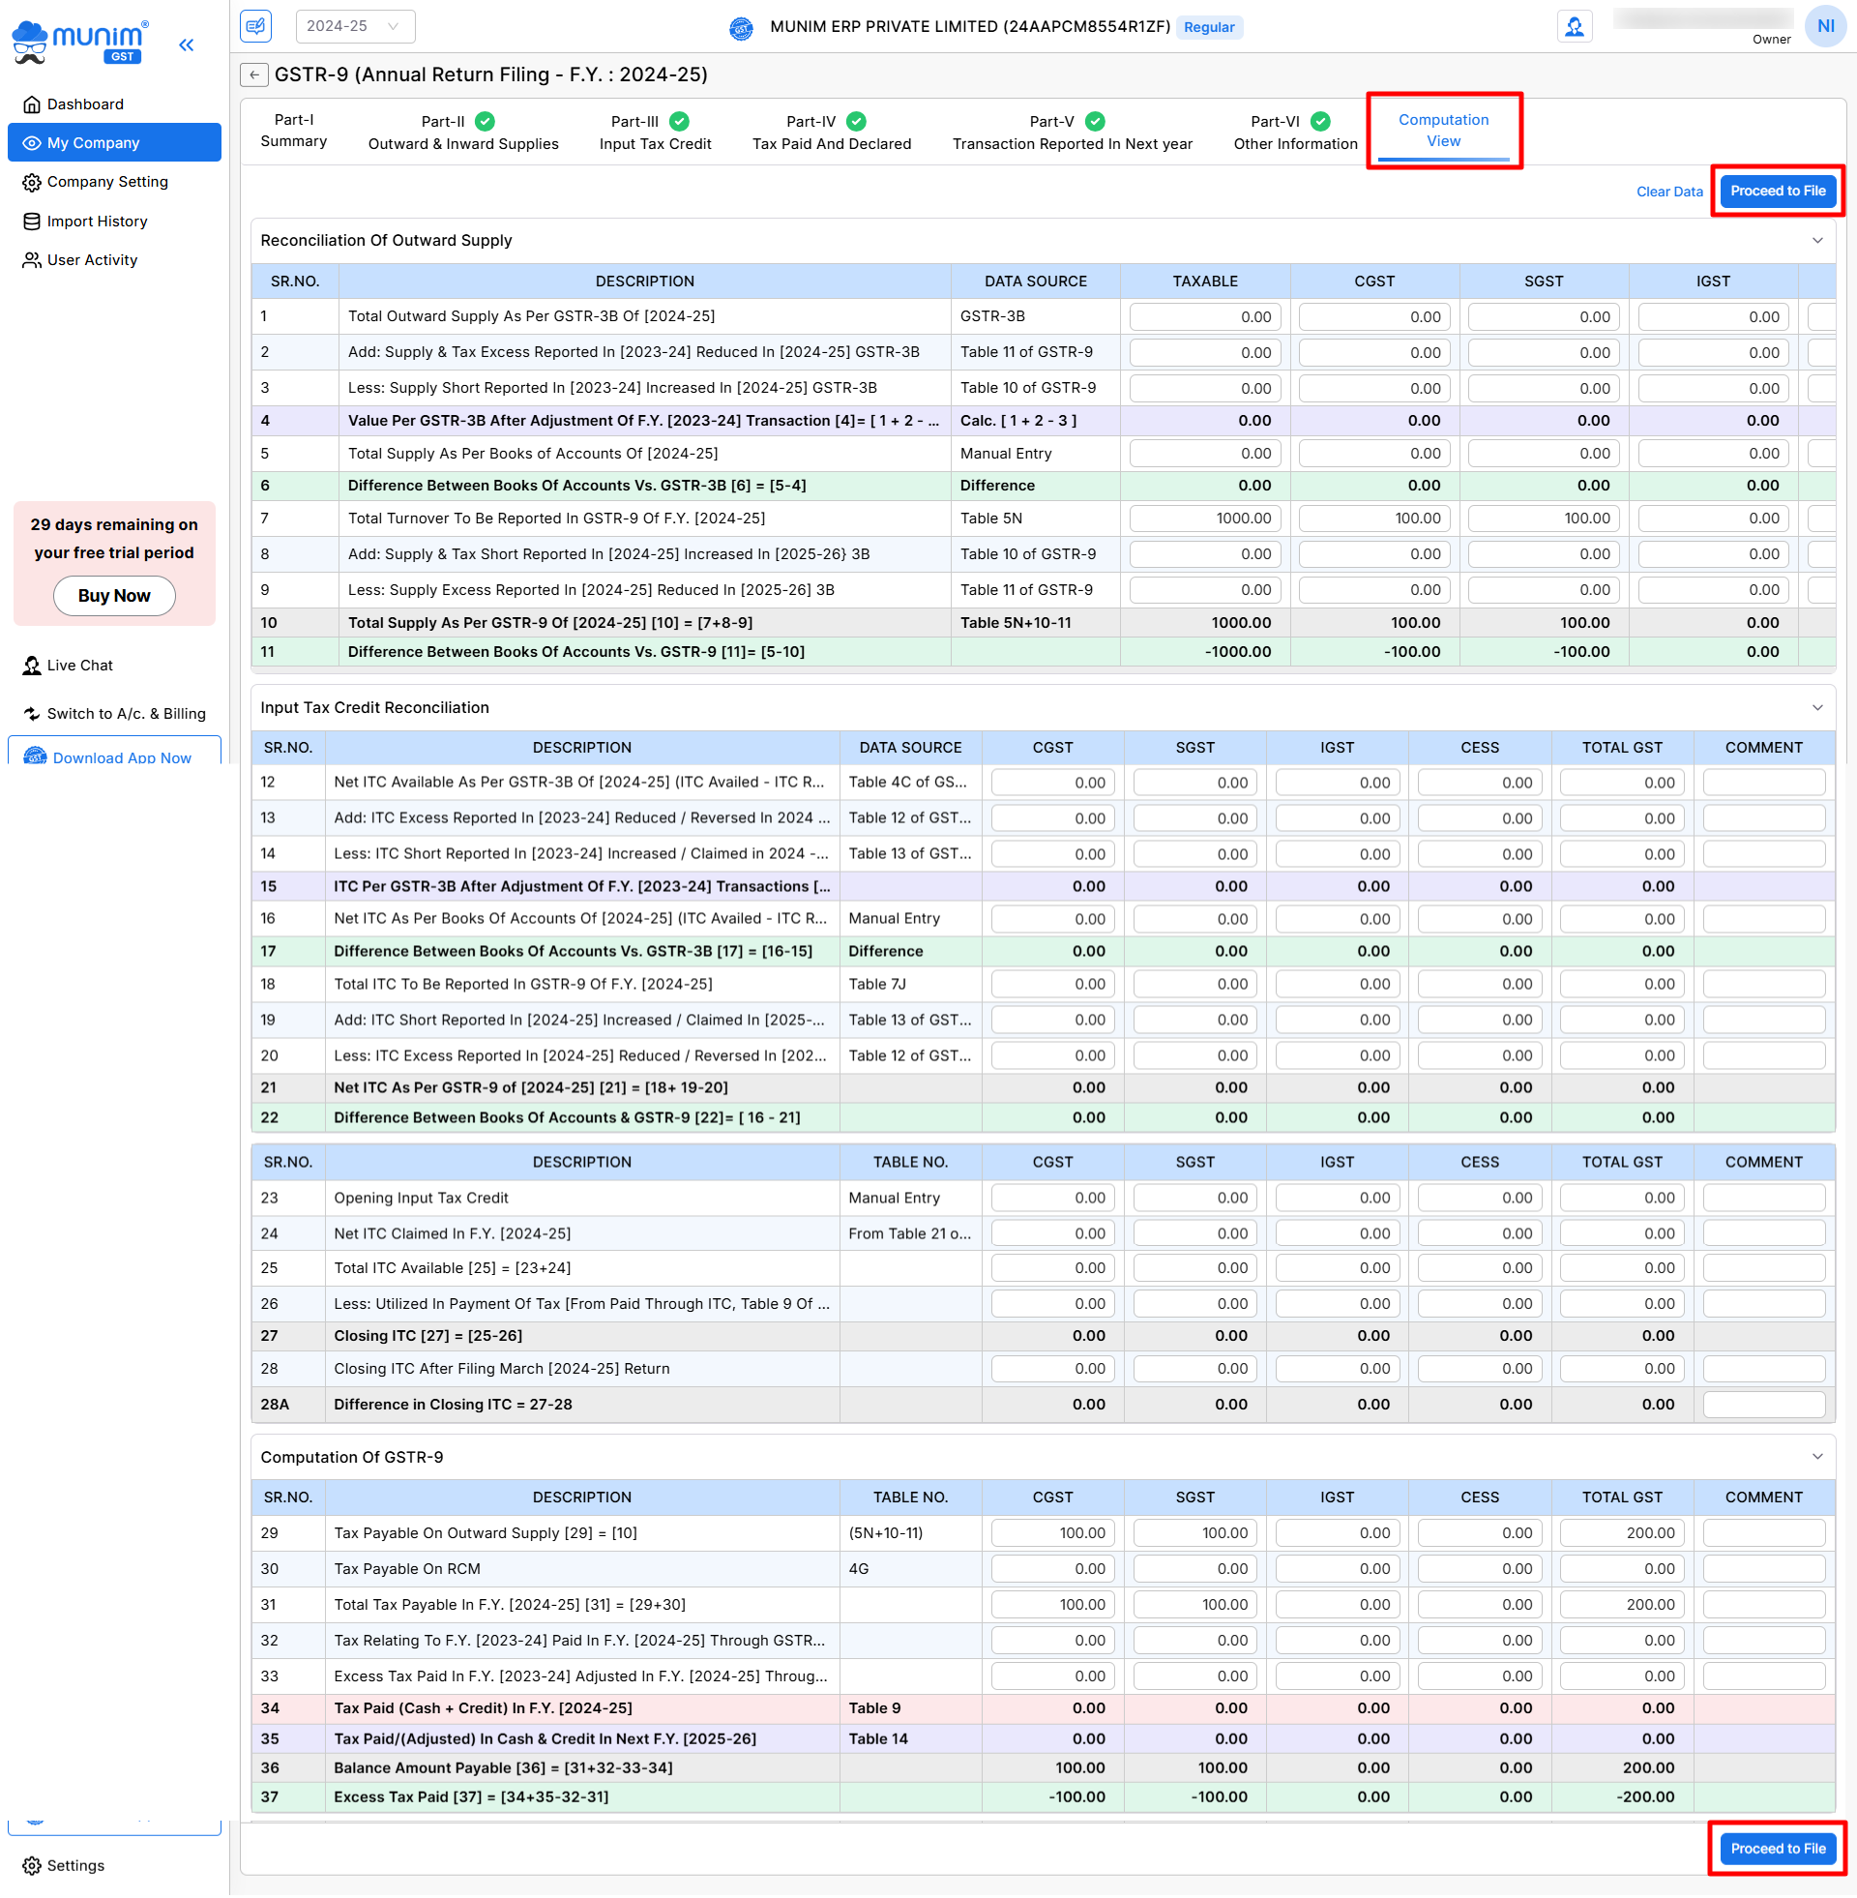This screenshot has height=1898, width=1857.
Task: Switch to Part-VI Other Information tab
Action: click(x=1294, y=132)
